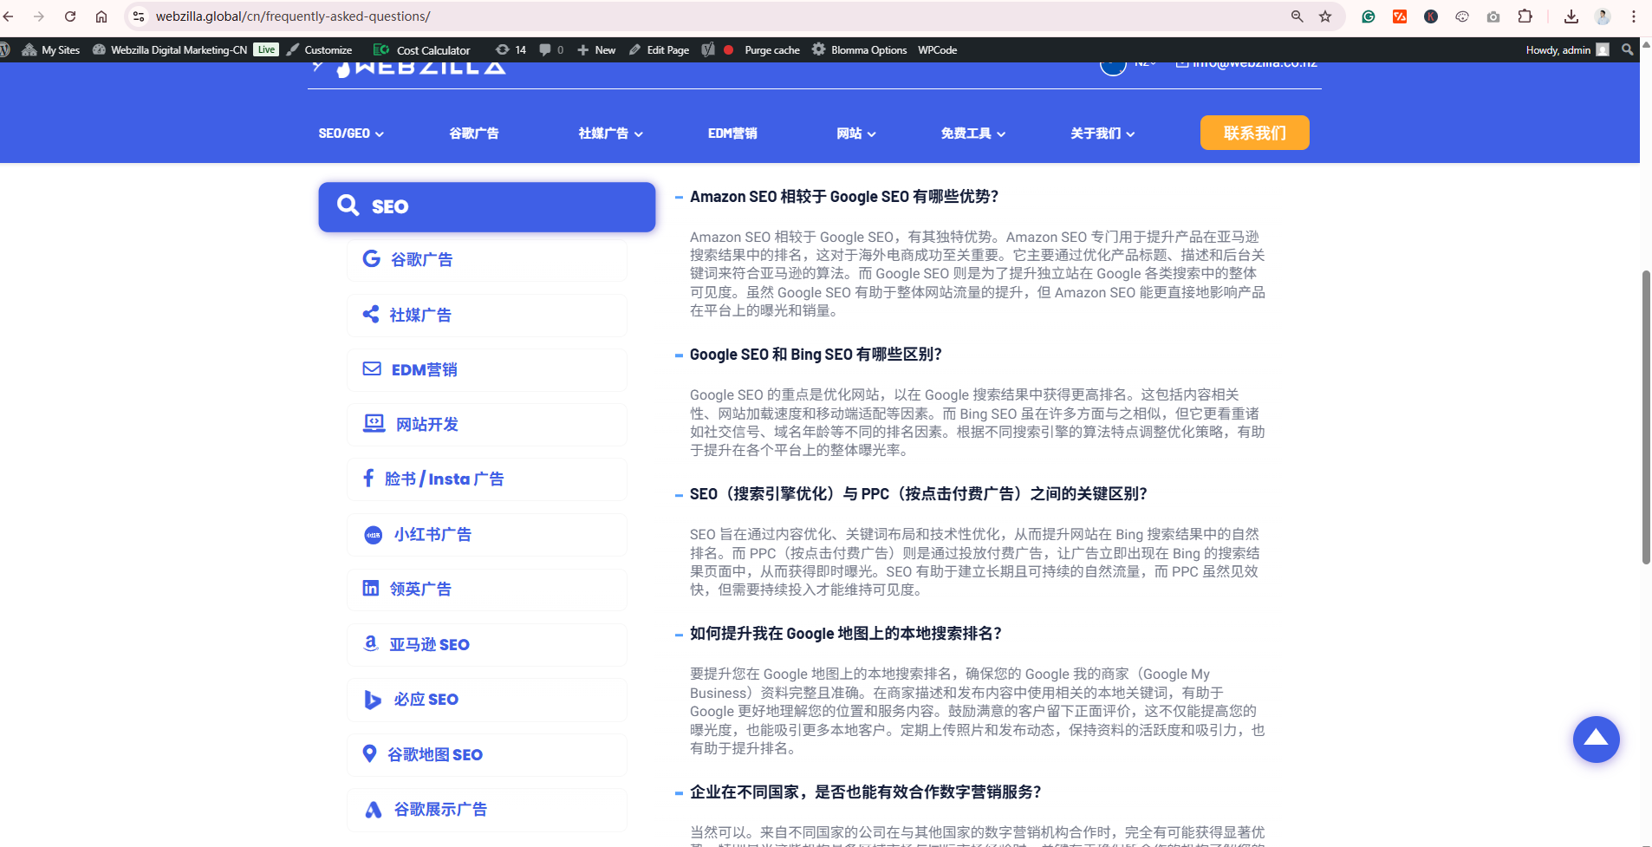Viewport: 1652px width, 847px height.
Task: Open Webzilla Digital Marketing-CN site menu
Action: 170,49
